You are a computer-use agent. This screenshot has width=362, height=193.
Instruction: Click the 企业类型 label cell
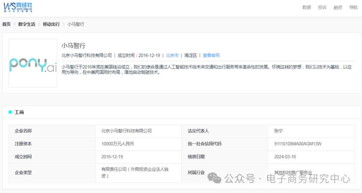[52, 173]
